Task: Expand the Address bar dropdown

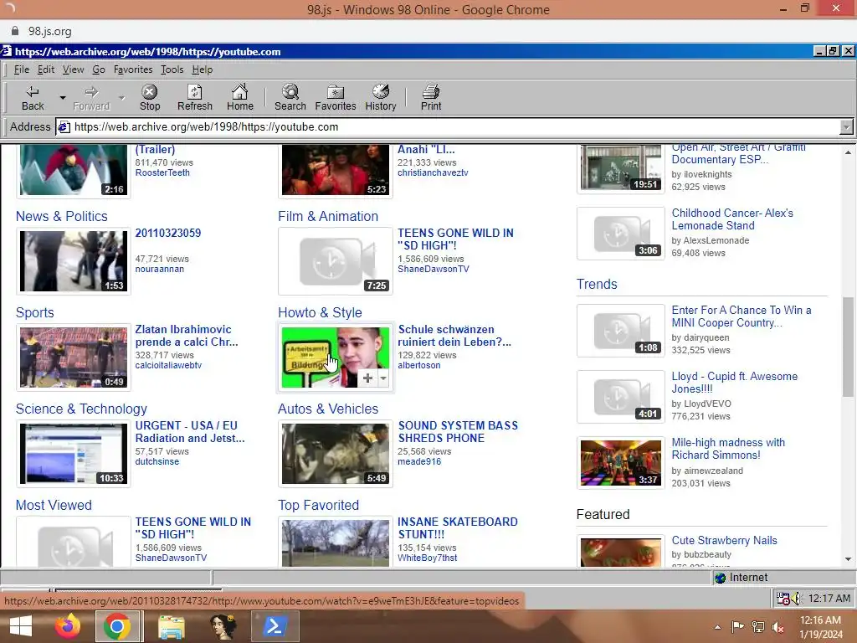Action: coord(846,127)
